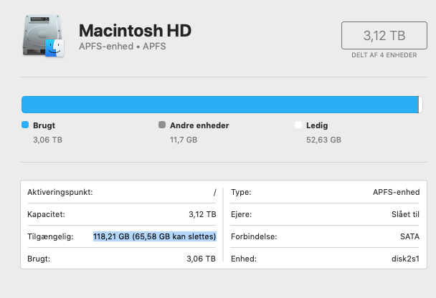The width and height of the screenshot is (436, 298).
Task: Click the Kapacitet label
Action: 46,214
